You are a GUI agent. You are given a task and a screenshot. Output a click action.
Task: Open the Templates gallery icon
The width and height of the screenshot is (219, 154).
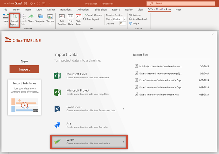pos(40,16)
